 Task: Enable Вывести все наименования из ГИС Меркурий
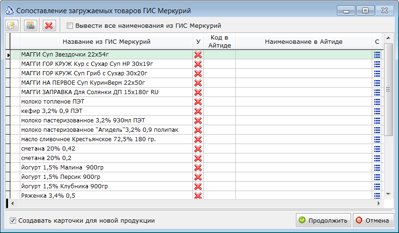[x=70, y=26]
